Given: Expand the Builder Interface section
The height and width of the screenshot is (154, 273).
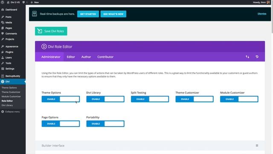Looking at the screenshot, I should pos(150,145).
